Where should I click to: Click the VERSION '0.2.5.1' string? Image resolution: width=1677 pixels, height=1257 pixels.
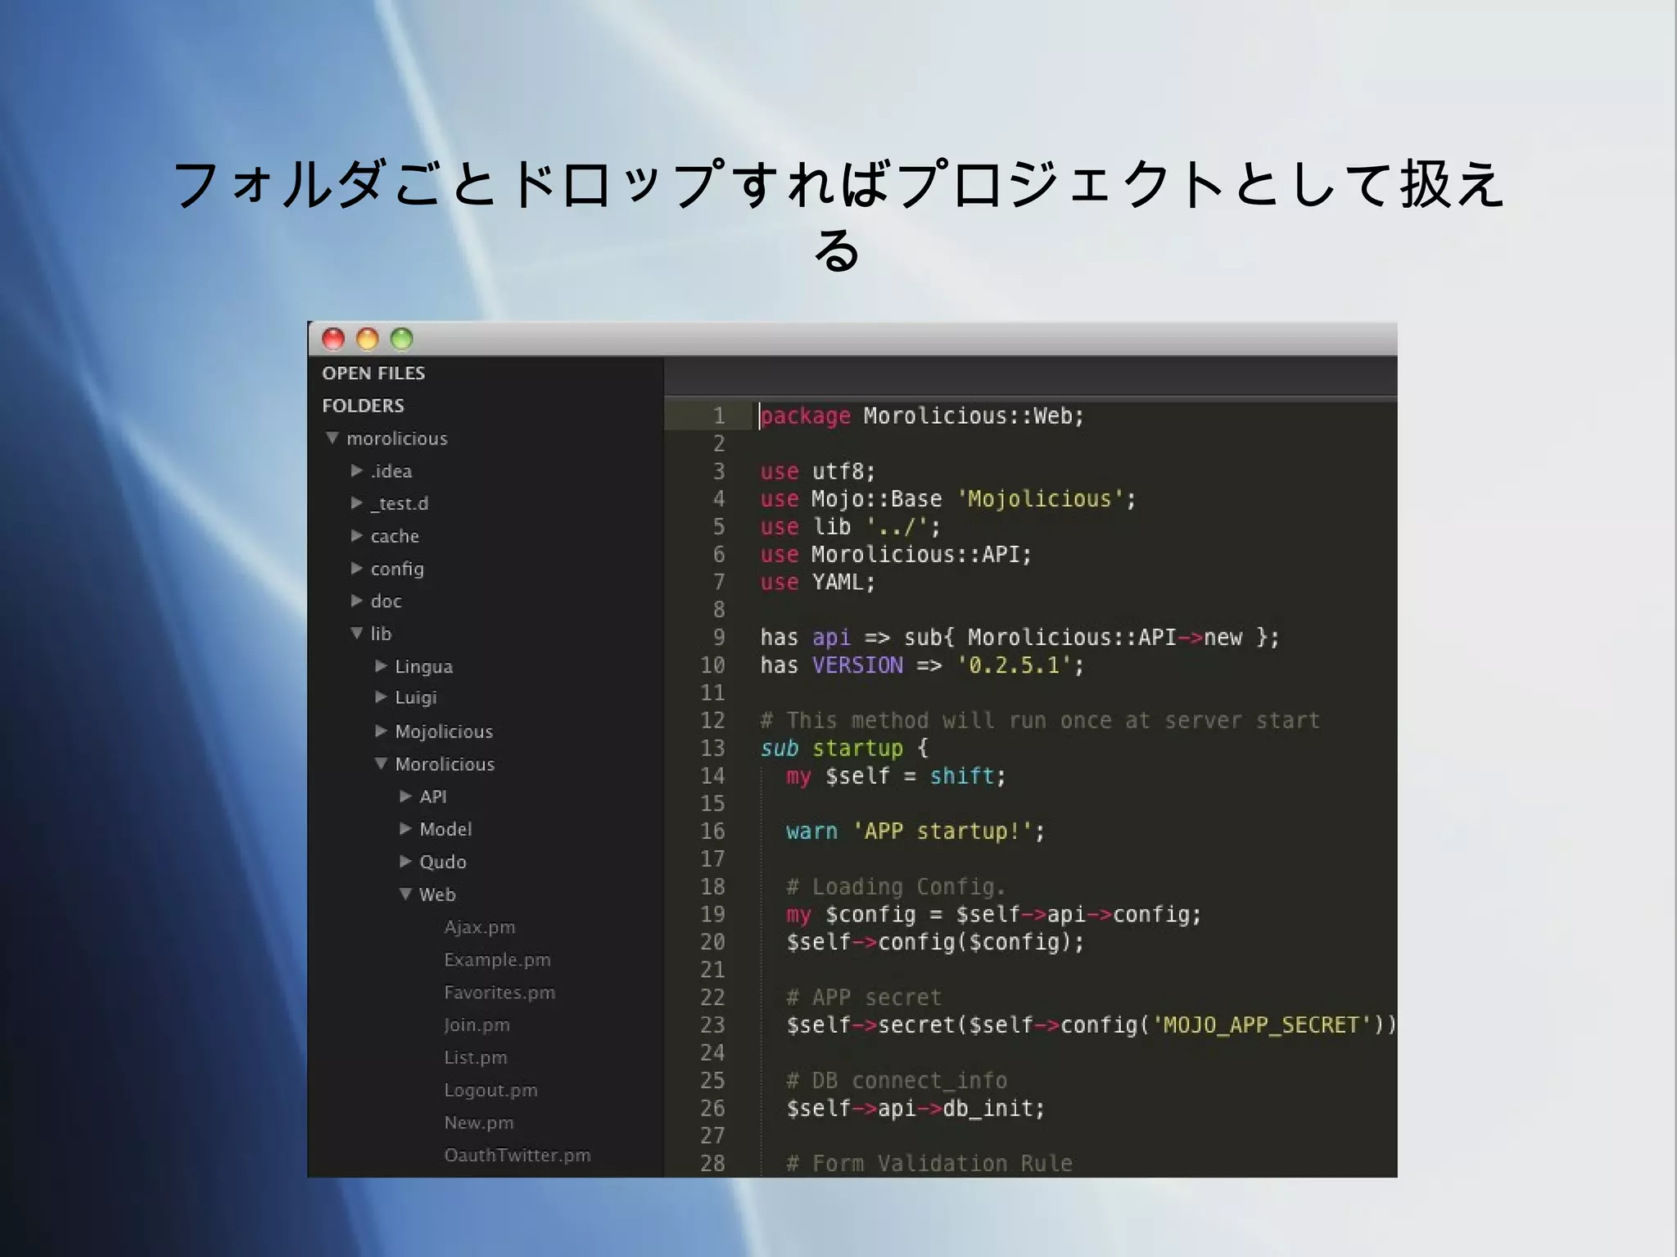pos(1014,666)
